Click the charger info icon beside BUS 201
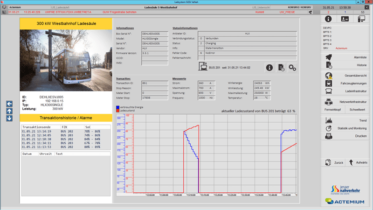The height and width of the screenshot is (210, 373). coord(269,68)
